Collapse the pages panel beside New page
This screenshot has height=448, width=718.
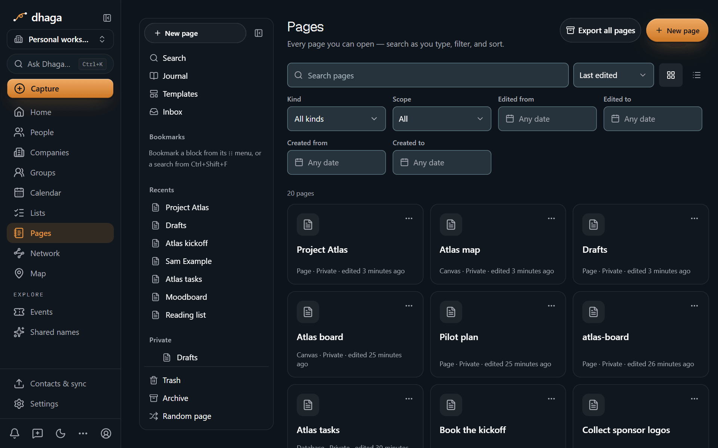click(x=258, y=33)
